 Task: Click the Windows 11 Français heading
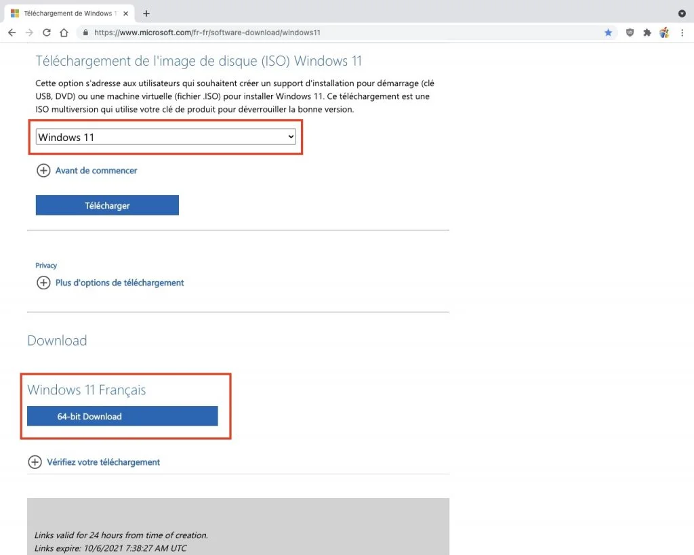[x=86, y=390]
